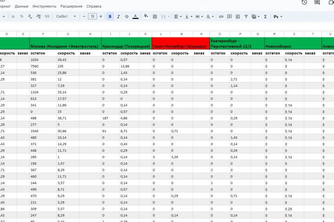
Task: Click merge cells icon
Action: pyautogui.click(x=163, y=16)
